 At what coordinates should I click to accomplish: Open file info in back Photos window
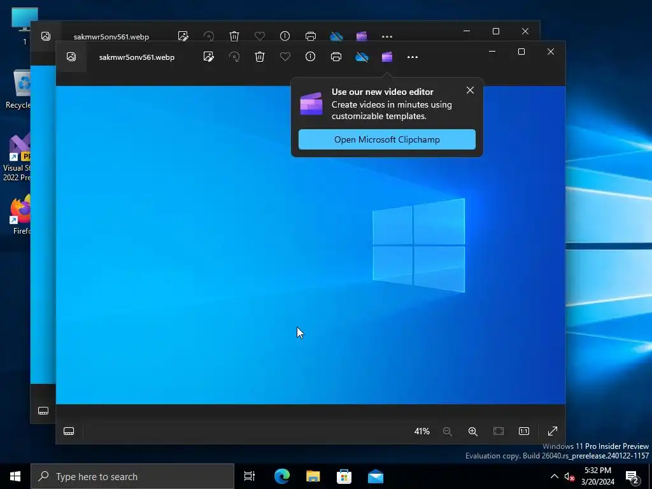tap(285, 36)
